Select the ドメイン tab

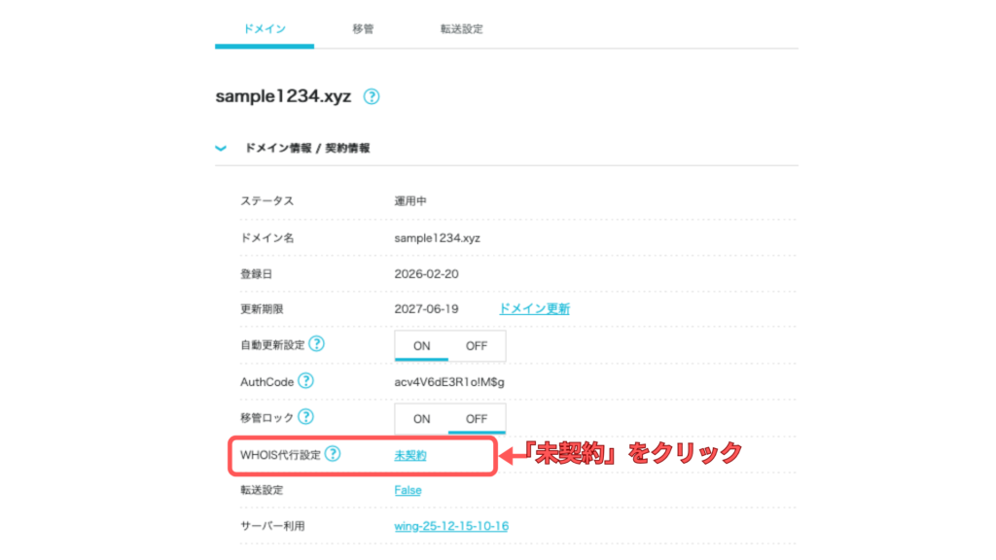pos(264,29)
